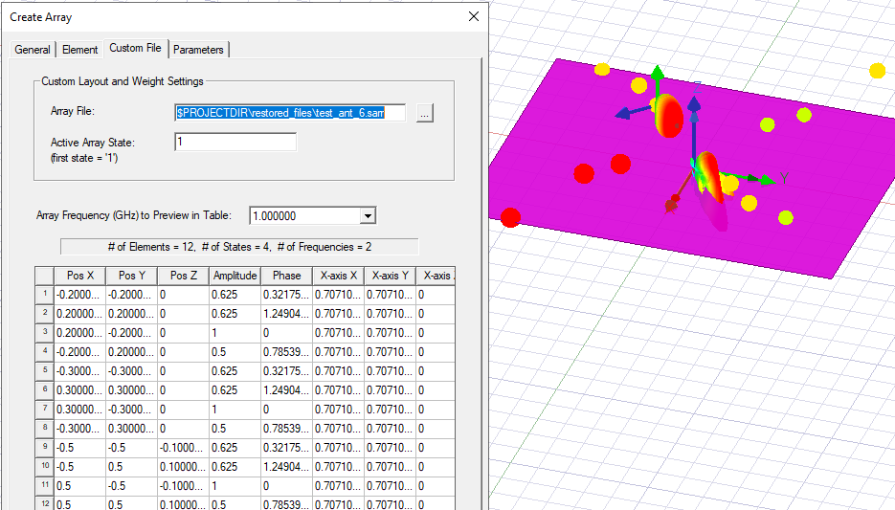
Task: Click the Amplitude cell in row 3
Action: [235, 333]
